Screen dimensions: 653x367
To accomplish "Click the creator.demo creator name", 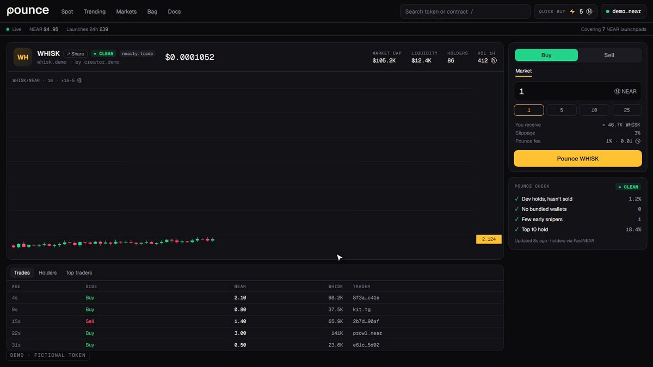I will (x=102, y=62).
